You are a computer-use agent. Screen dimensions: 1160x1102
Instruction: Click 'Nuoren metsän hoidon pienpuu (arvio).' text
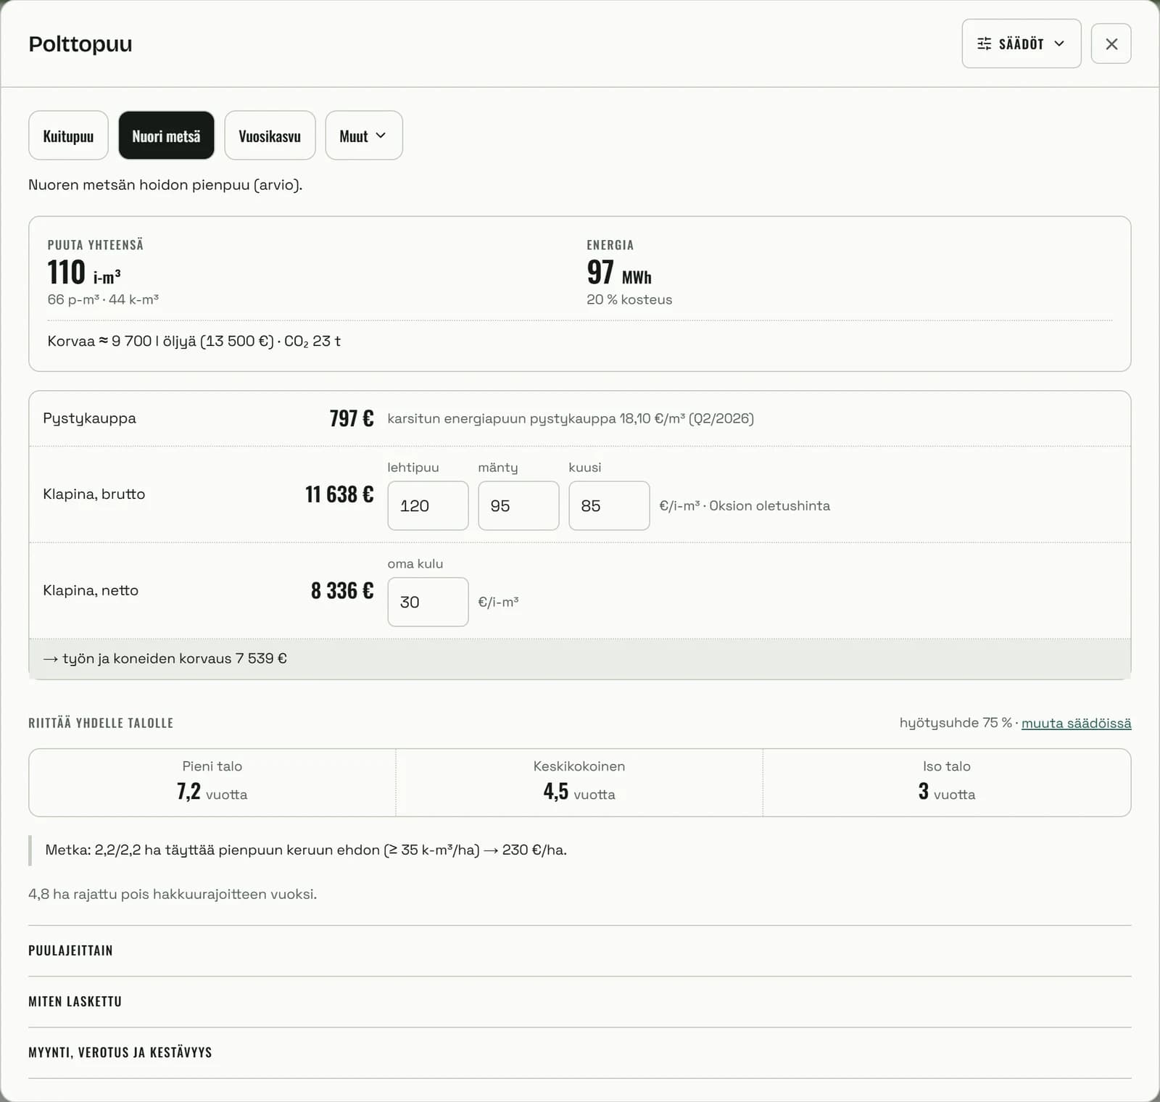point(165,185)
